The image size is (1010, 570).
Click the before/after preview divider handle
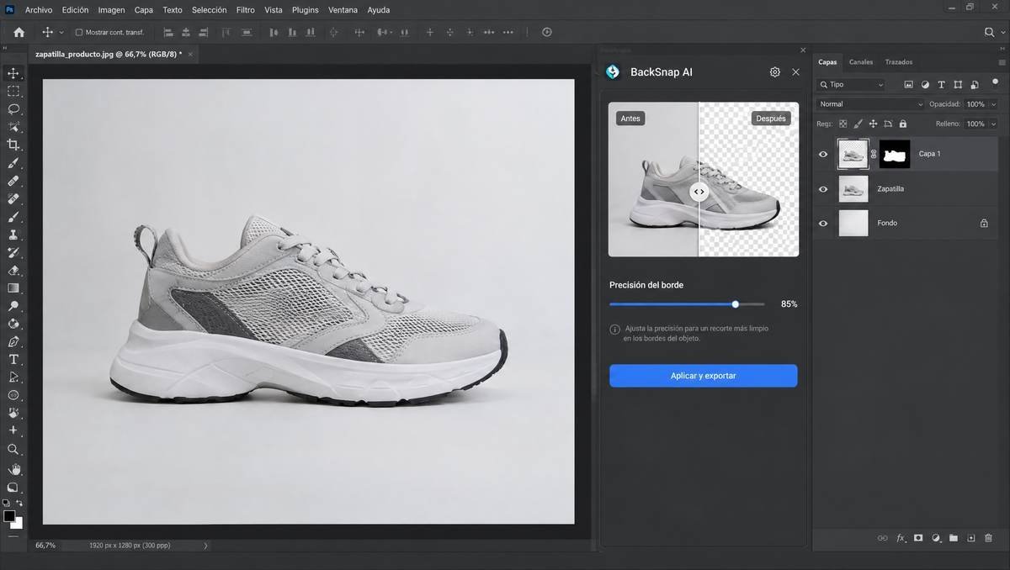pyautogui.click(x=699, y=192)
